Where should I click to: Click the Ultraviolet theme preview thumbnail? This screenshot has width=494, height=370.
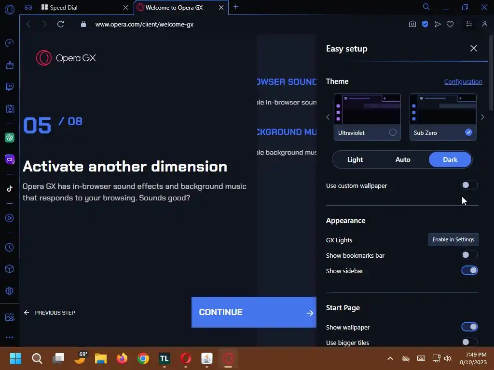pos(367,109)
